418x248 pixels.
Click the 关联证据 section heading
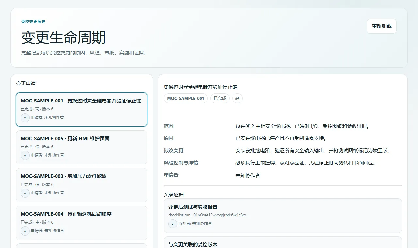point(173,195)
